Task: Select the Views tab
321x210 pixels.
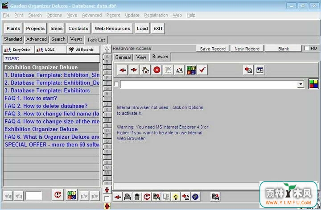Action: click(x=76, y=39)
